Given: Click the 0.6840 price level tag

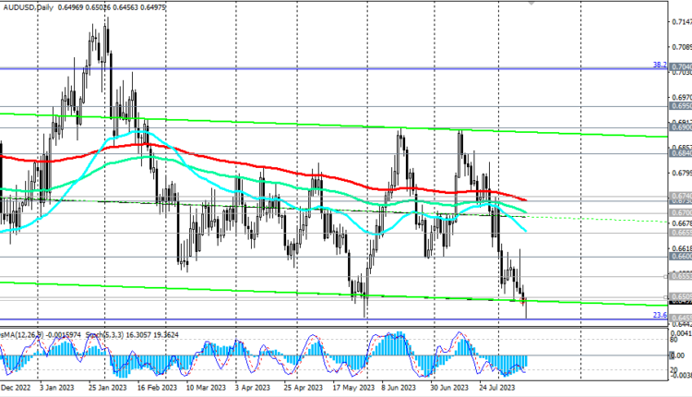Looking at the screenshot, I should pyautogui.click(x=682, y=154).
